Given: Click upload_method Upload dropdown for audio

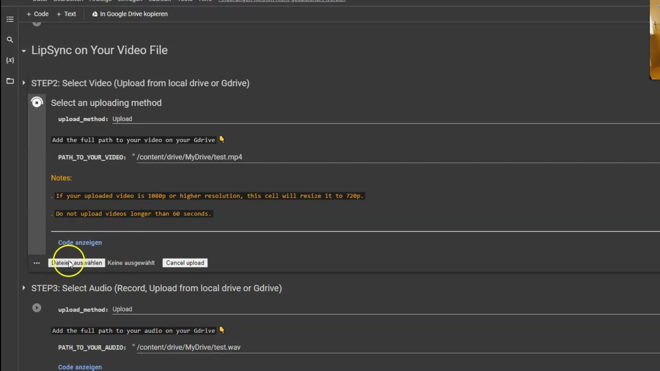Looking at the screenshot, I should point(122,310).
